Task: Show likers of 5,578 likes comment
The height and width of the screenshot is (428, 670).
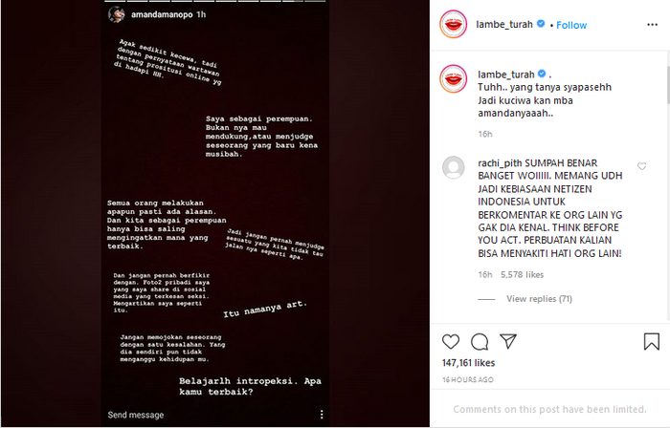Action: [x=523, y=275]
